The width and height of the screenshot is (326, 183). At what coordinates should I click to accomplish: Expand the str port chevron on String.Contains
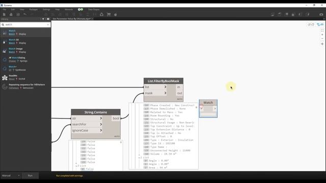click(x=101, y=118)
